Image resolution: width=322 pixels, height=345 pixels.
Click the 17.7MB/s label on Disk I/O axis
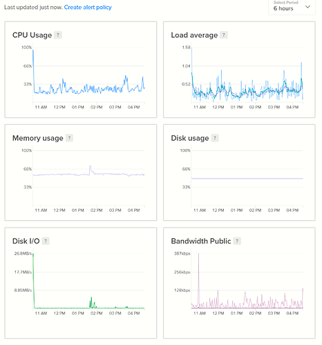pos(23,272)
